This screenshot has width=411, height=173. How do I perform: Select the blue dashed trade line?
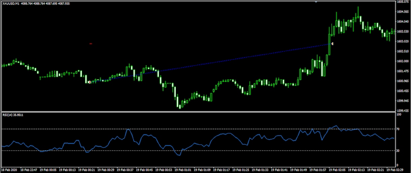(211, 63)
